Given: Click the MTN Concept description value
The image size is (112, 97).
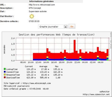Looking at the screenshot, I should (35, 8).
